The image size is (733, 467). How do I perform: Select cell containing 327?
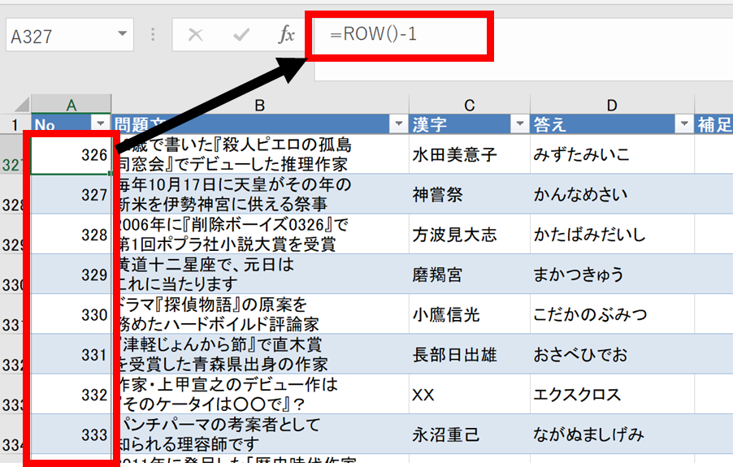[x=71, y=194]
